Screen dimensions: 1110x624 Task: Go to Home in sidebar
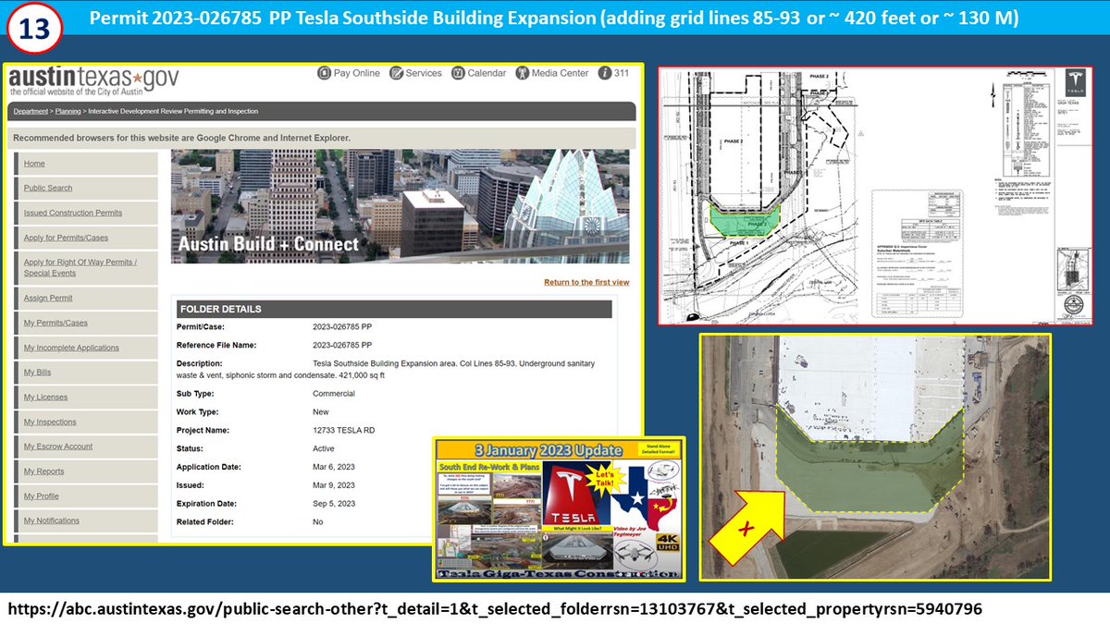[x=34, y=164]
